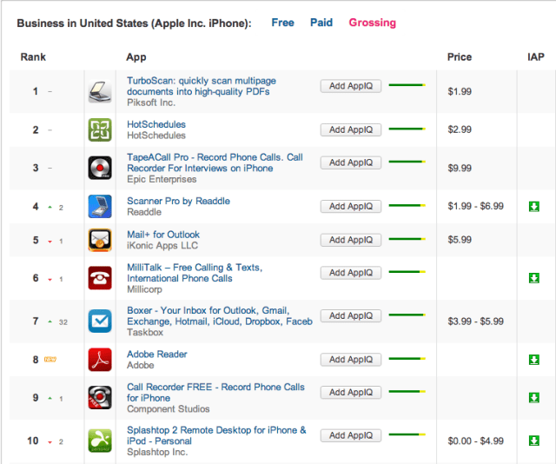This screenshot has width=556, height=464.
Task: Click the green rating bar for HotSchedules
Action: [x=406, y=129]
